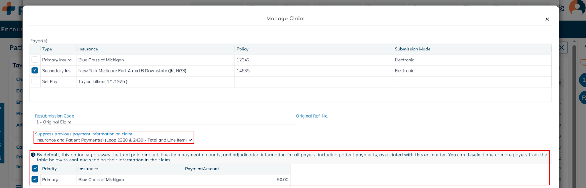The image size is (586, 188).
Task: Sort payers by Submission Mode column
Action: (x=412, y=49)
